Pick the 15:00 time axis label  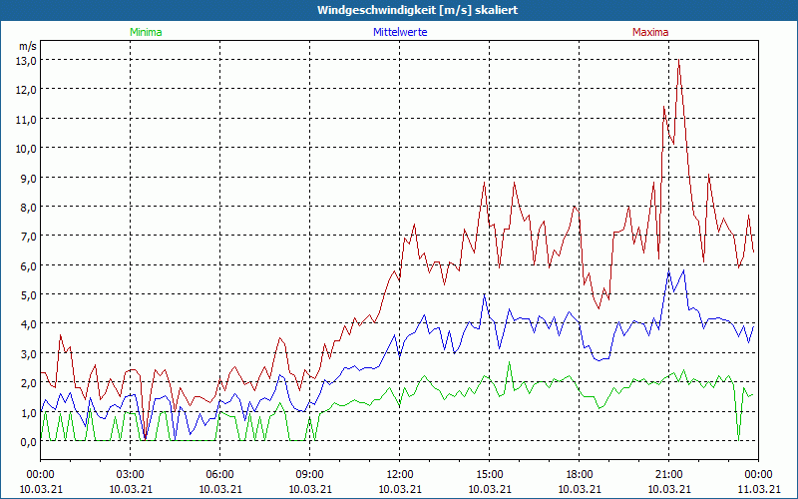tap(489, 474)
